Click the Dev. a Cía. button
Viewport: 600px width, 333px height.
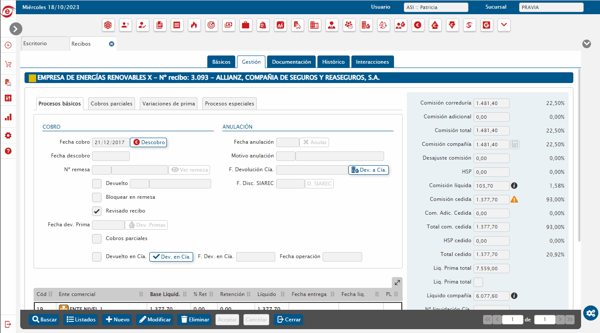[x=369, y=170]
